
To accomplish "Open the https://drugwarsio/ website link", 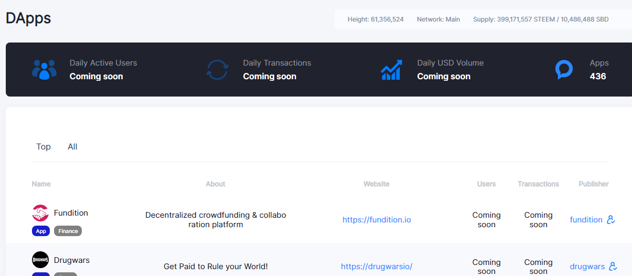I will (377, 267).
